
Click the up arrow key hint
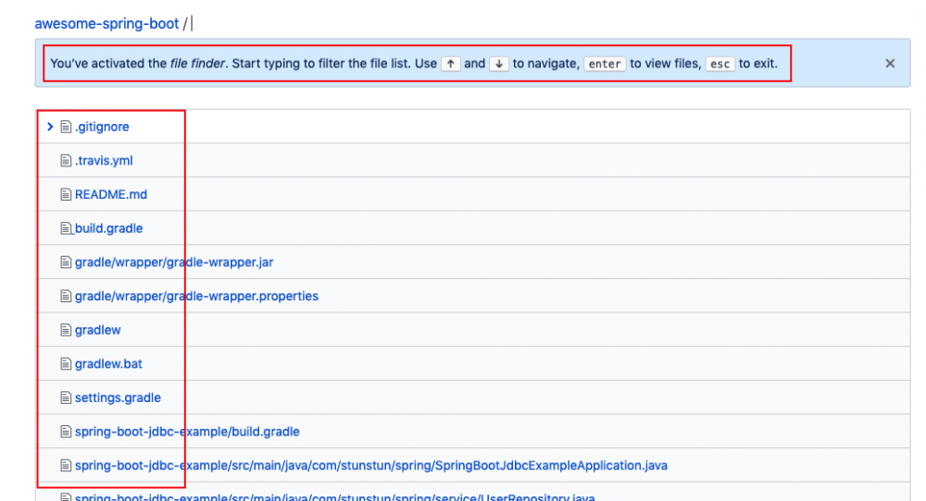click(x=451, y=64)
